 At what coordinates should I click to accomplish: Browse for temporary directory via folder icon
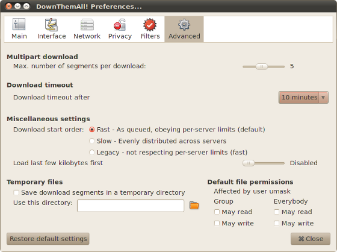point(194,205)
